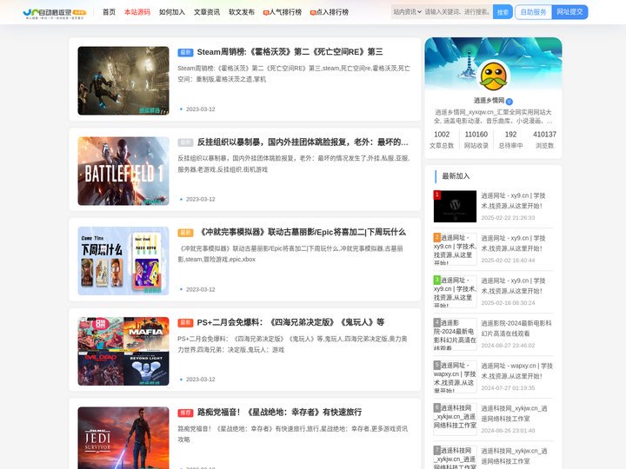Open the Jedi Survivor article thumbnail
Viewport: 626px width, 469px height.
click(123, 438)
